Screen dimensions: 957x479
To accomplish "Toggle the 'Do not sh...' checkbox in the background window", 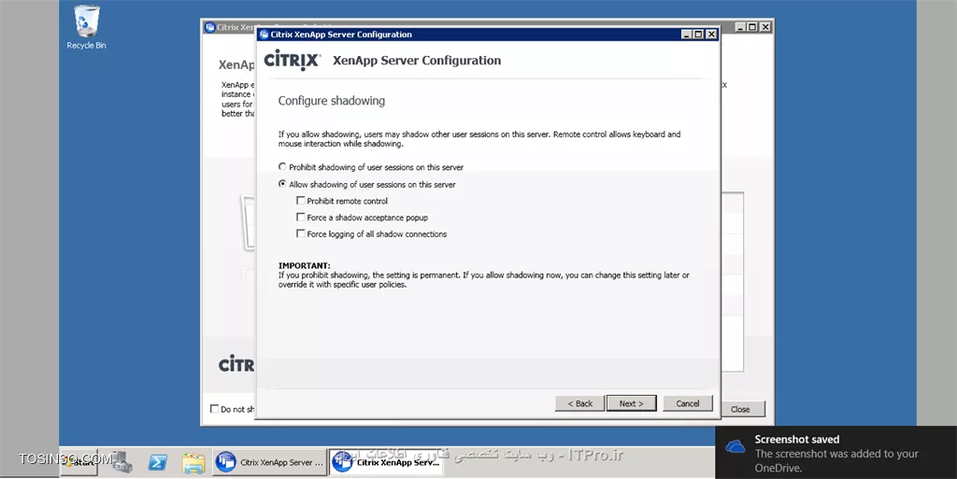I will [x=214, y=409].
